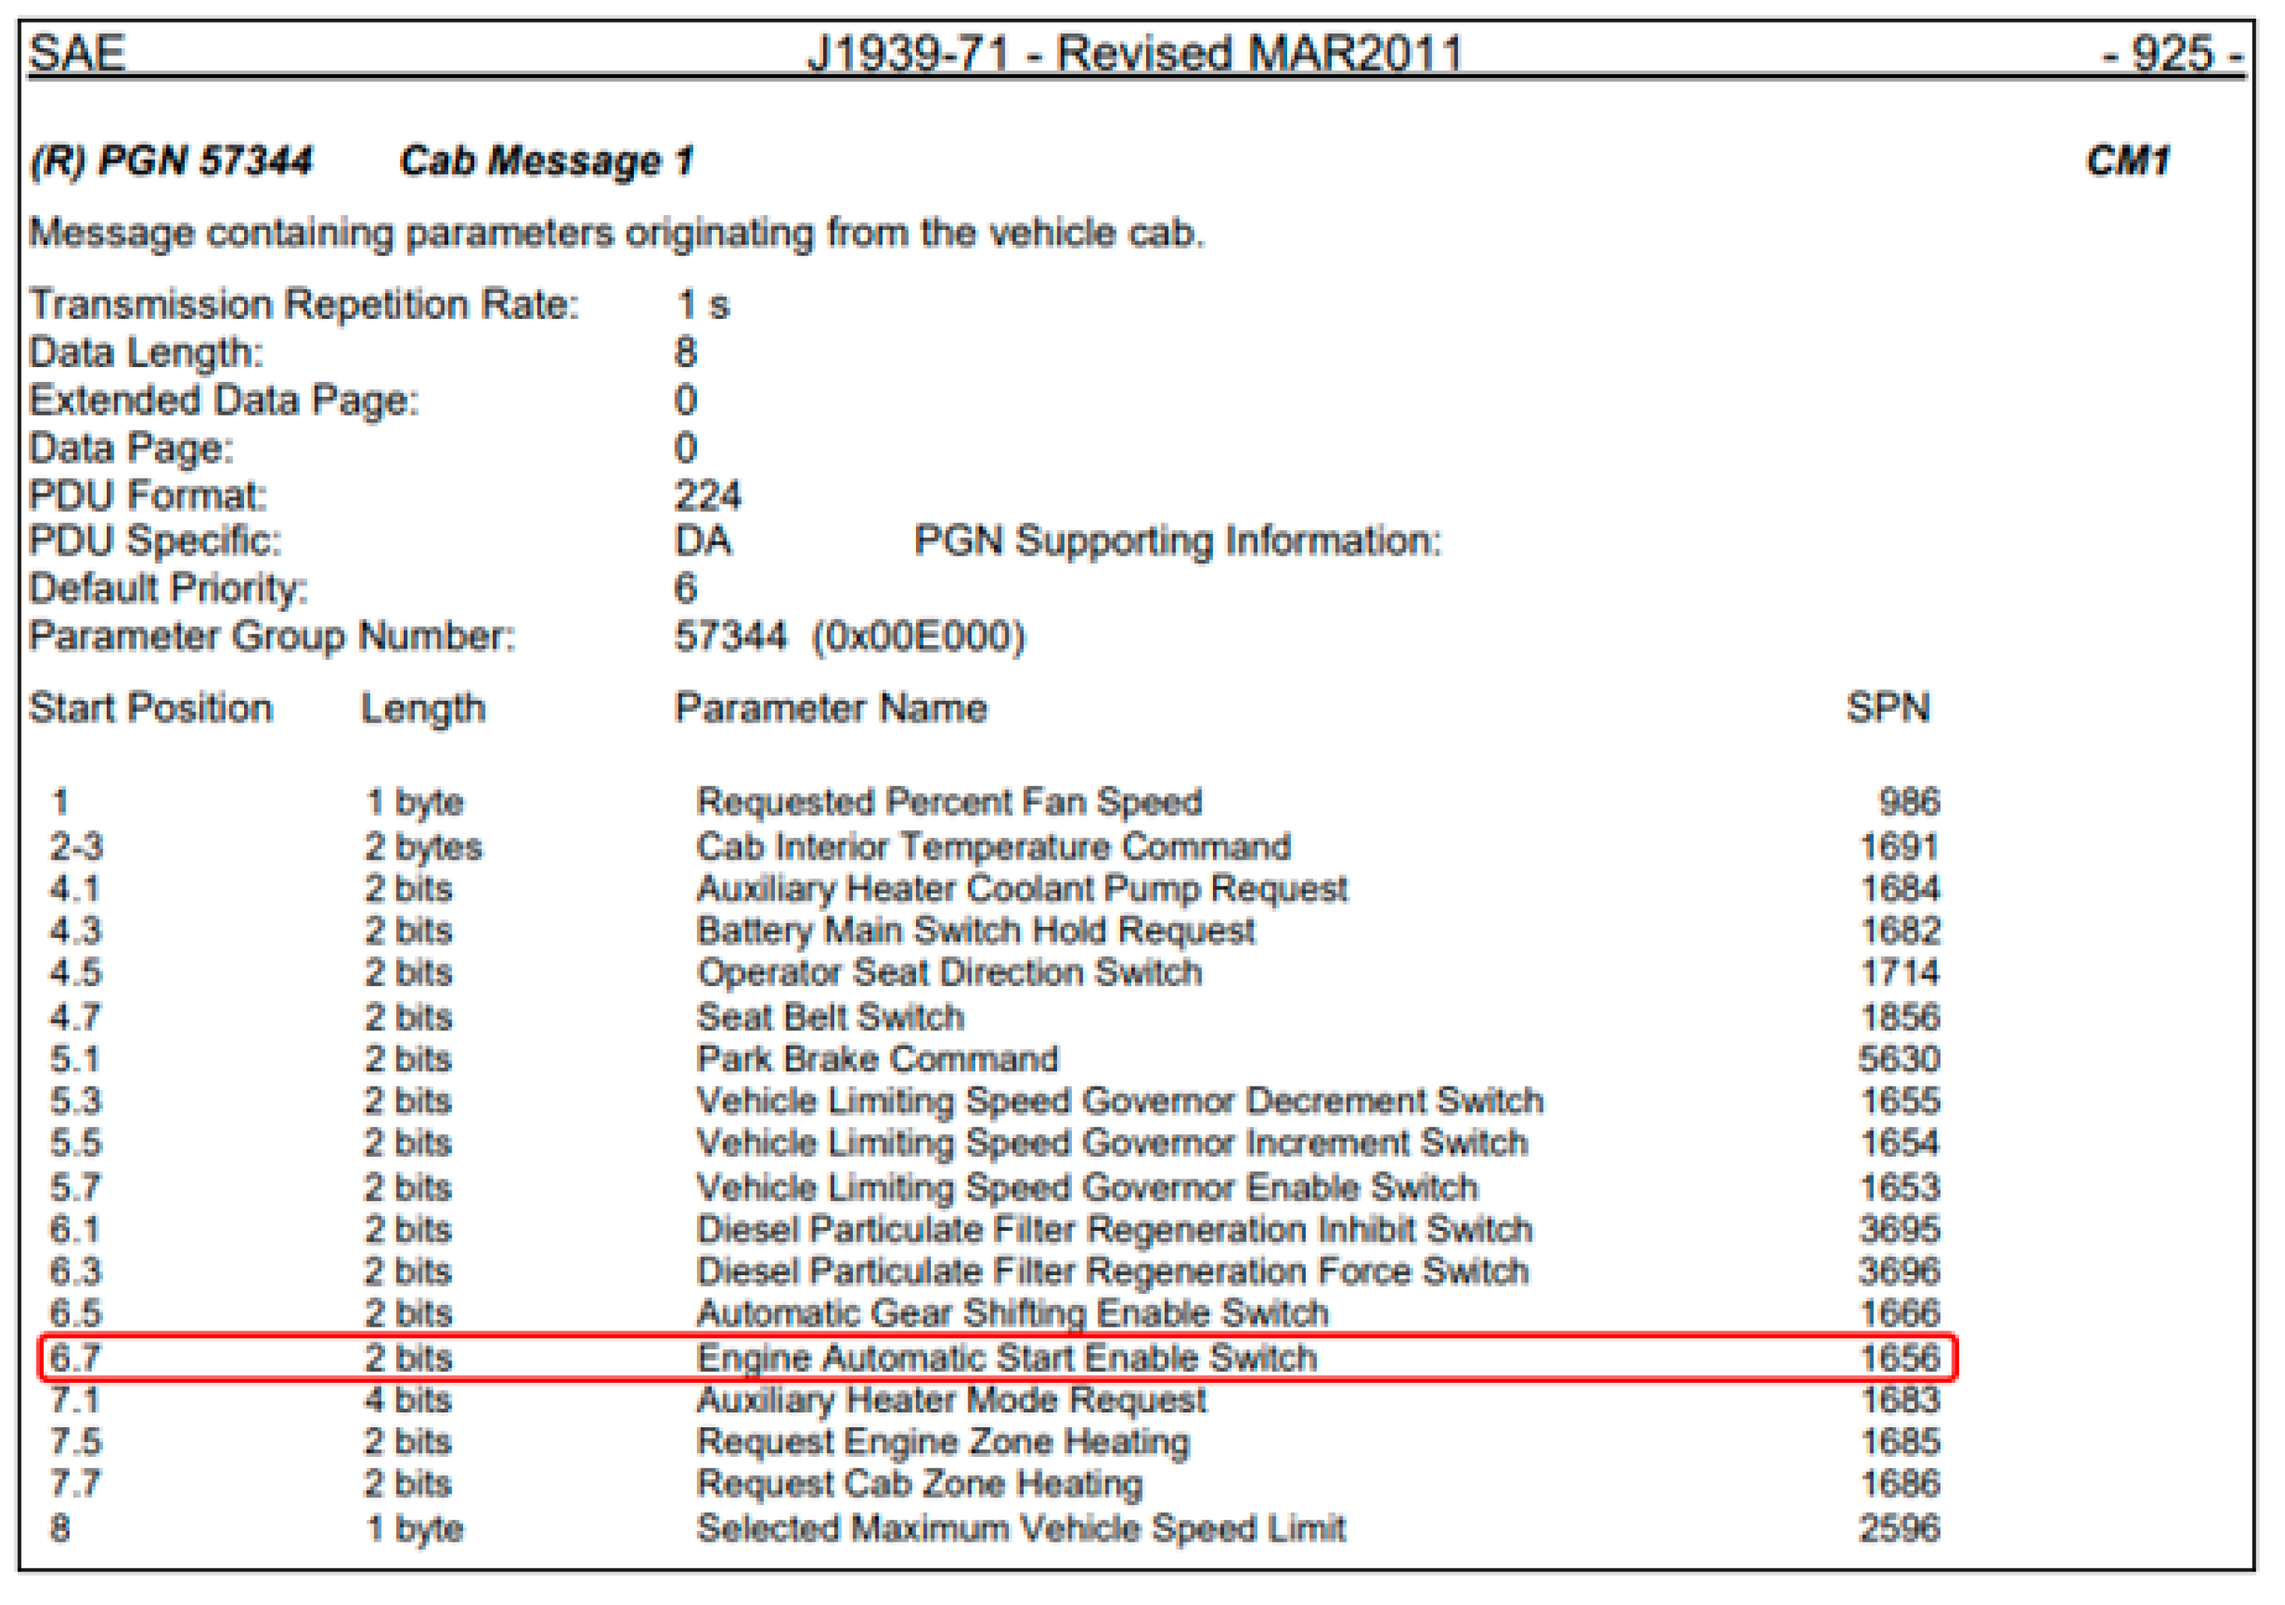Image resolution: width=2285 pixels, height=1605 pixels.
Task: Click Auxiliary Heater Mode Request parameter
Action: 951,1401
